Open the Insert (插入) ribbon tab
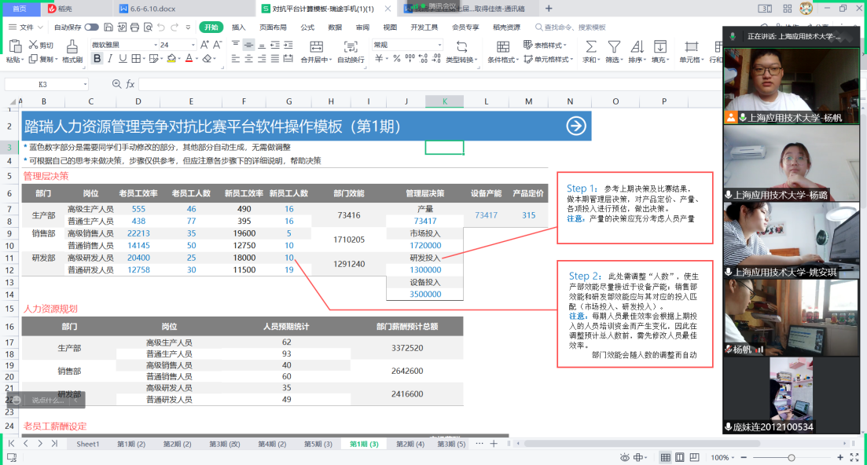This screenshot has width=867, height=465. (x=238, y=27)
